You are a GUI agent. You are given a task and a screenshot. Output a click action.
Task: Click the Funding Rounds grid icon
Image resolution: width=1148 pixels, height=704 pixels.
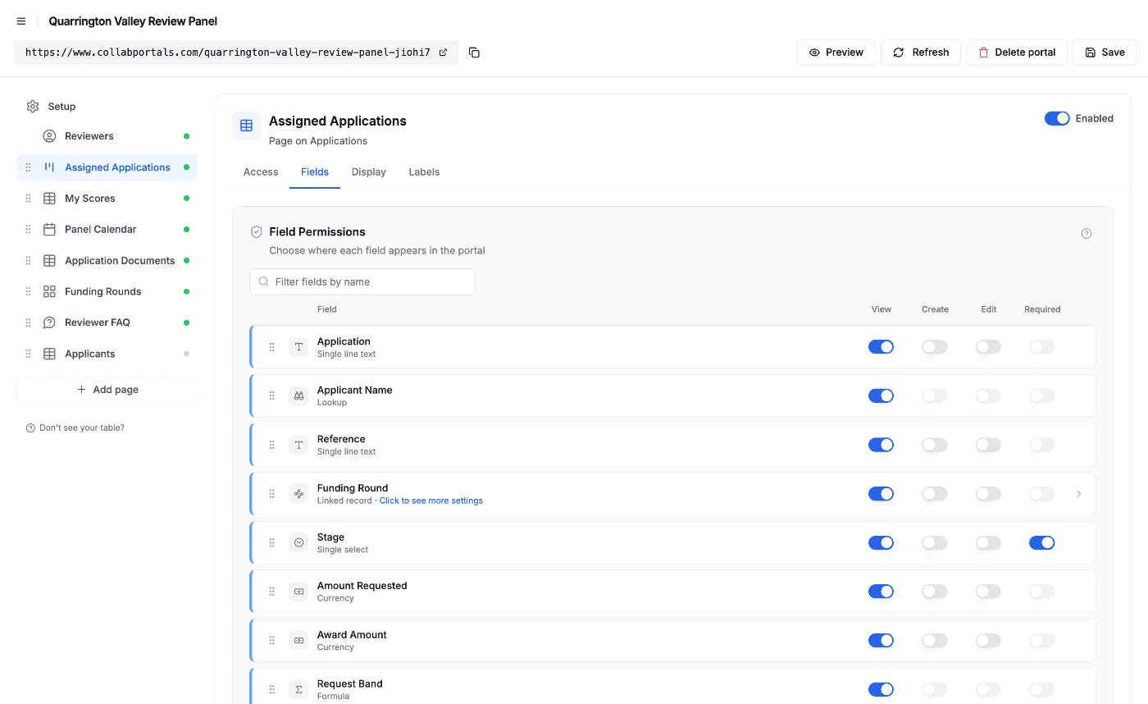[x=50, y=292]
